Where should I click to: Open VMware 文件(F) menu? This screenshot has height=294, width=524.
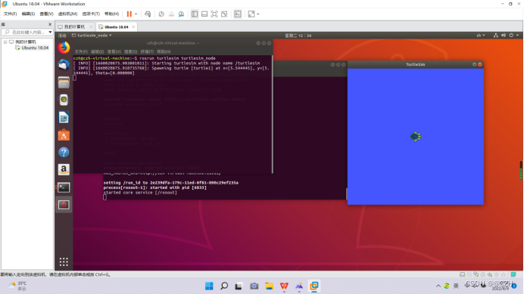(10, 14)
